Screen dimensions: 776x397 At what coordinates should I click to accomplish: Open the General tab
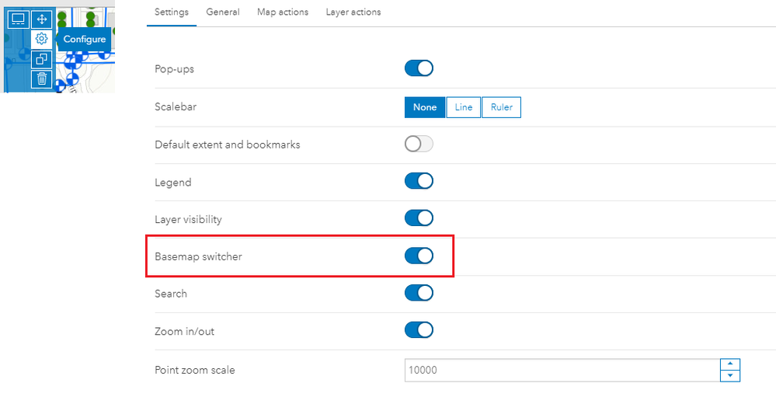(x=223, y=12)
